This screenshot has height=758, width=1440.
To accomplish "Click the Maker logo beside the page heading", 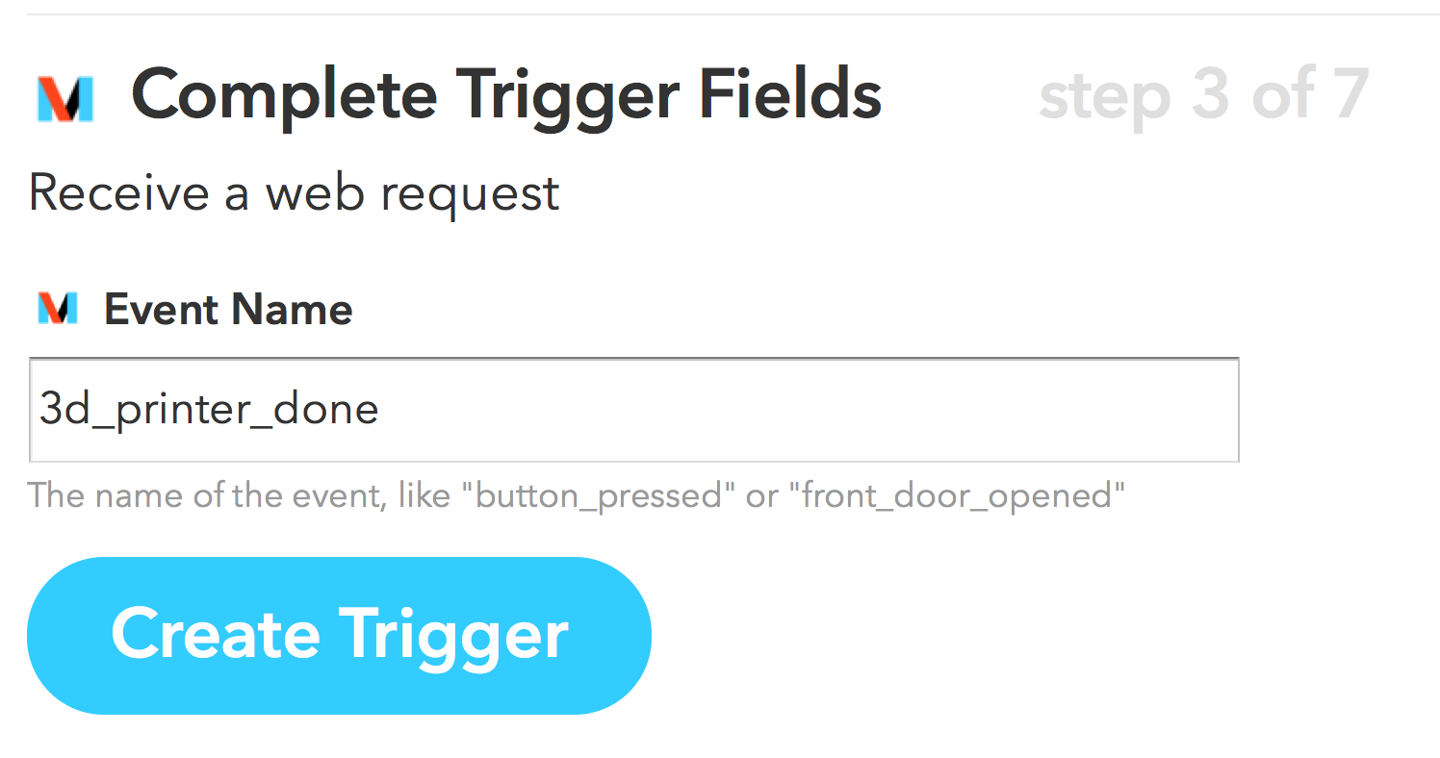I will [64, 98].
